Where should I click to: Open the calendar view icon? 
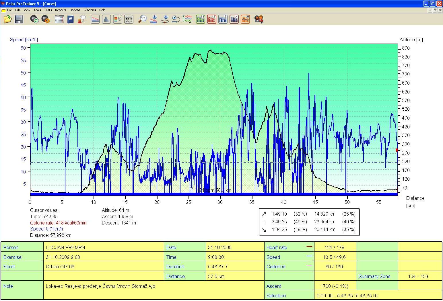pyautogui.click(x=59, y=19)
